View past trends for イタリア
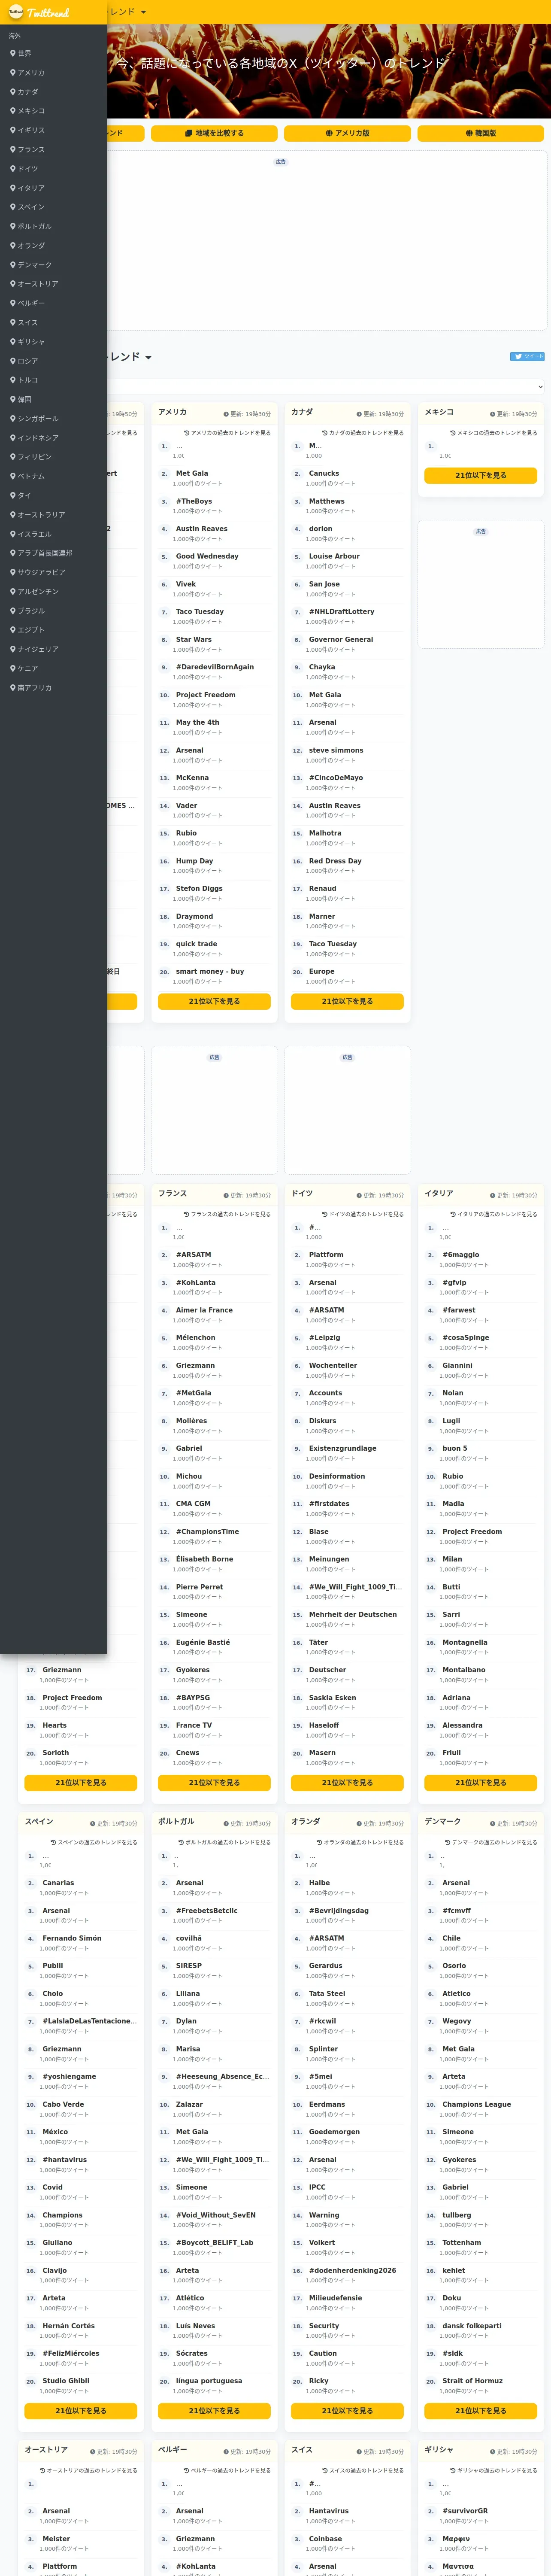The image size is (551, 2576). 493,1214
